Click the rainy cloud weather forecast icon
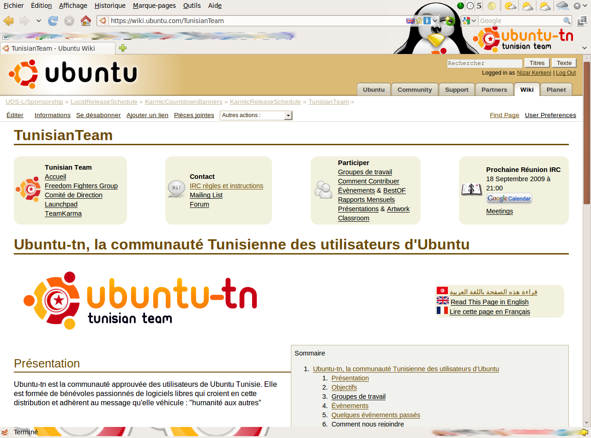Image resolution: width=591 pixels, height=438 pixels. click(x=562, y=6)
